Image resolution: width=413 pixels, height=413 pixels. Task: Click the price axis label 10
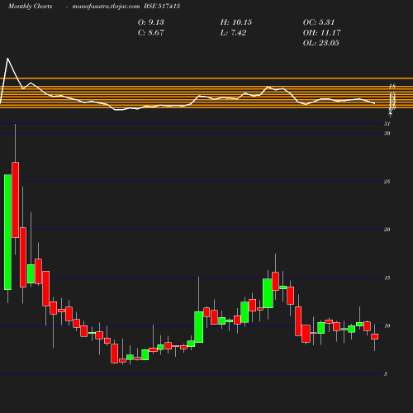(x=387, y=325)
